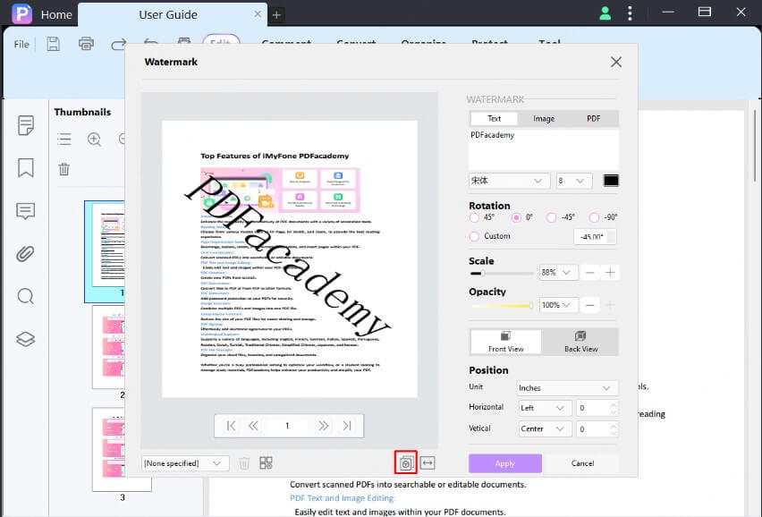Open the Search sidebar panel
This screenshot has height=517, width=762.
point(25,296)
